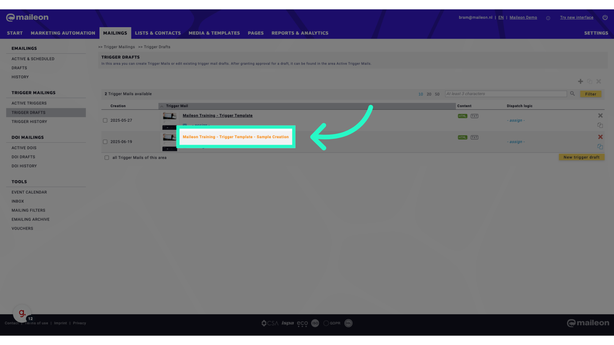Click the 'Trigger Mailings' breadcrumb
This screenshot has height=345, width=614.
click(119, 47)
